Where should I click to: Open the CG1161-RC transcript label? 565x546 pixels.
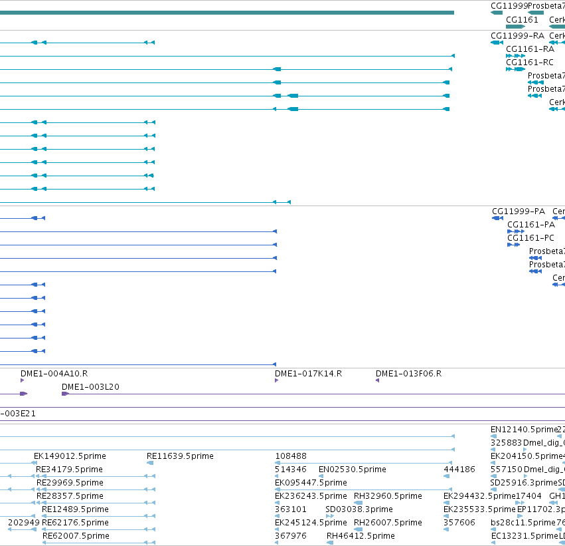point(530,63)
